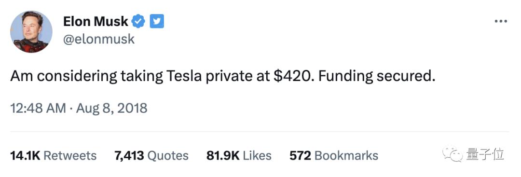Click the 量子位 watermark text

click(x=485, y=154)
